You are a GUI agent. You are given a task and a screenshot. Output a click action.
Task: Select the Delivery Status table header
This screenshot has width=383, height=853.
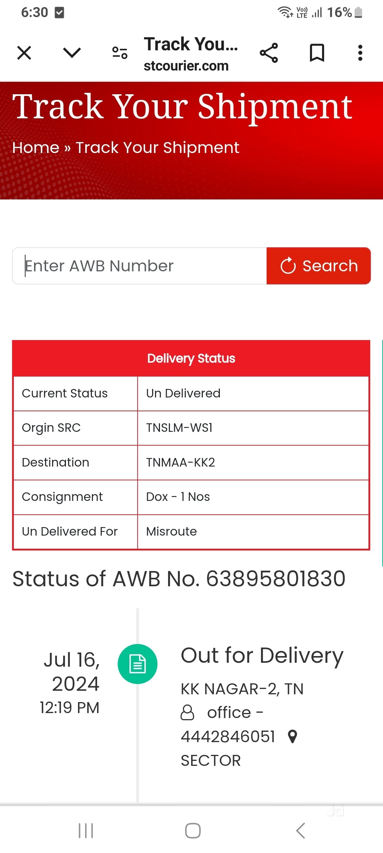(x=191, y=358)
